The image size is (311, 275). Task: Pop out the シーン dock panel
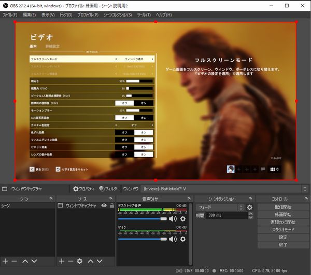51,199
